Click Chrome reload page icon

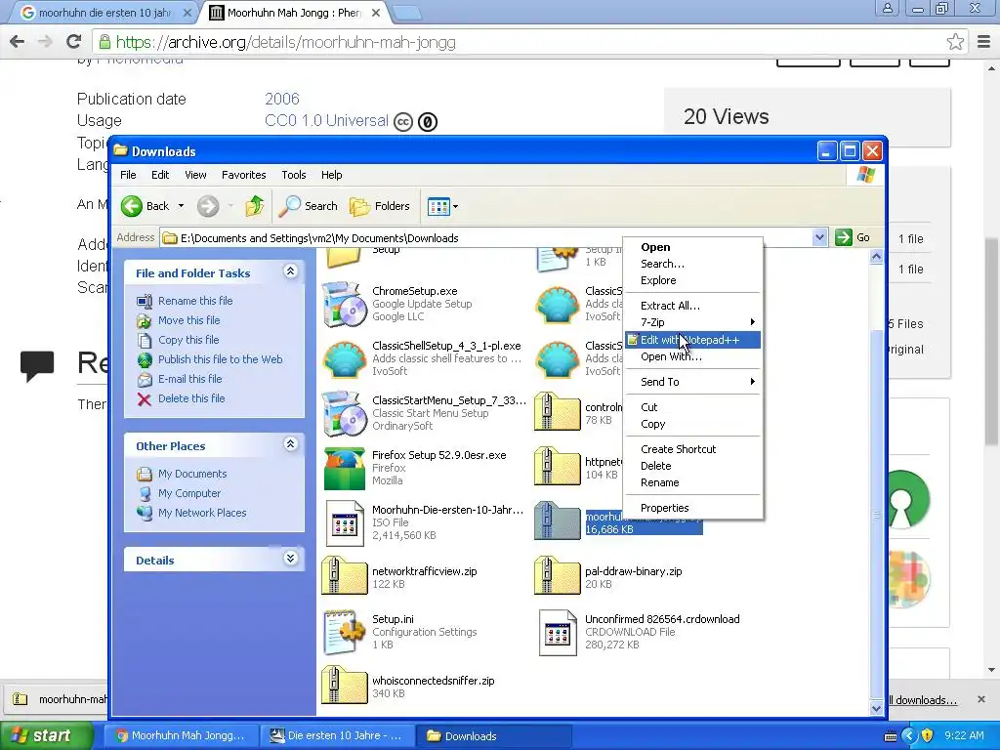(x=74, y=42)
